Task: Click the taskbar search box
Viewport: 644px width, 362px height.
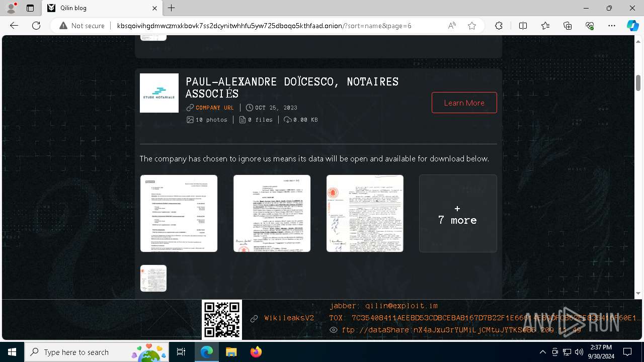Action: pos(98,352)
